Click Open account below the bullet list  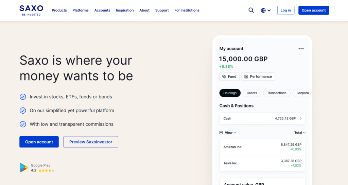coord(39,142)
